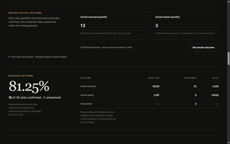Click the RECORD ACTUAL OUTCOME heading
Image resolution: width=230 pixels, height=144 pixels.
25,13
